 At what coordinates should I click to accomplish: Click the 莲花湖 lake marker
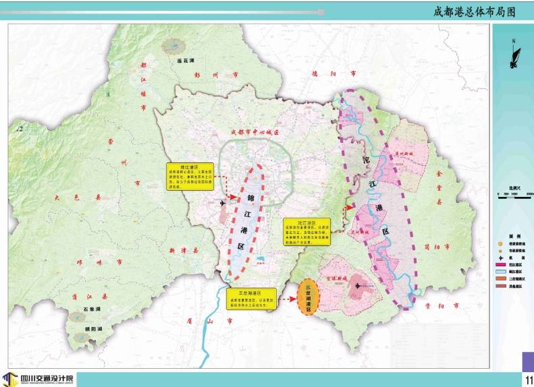[x=173, y=47]
